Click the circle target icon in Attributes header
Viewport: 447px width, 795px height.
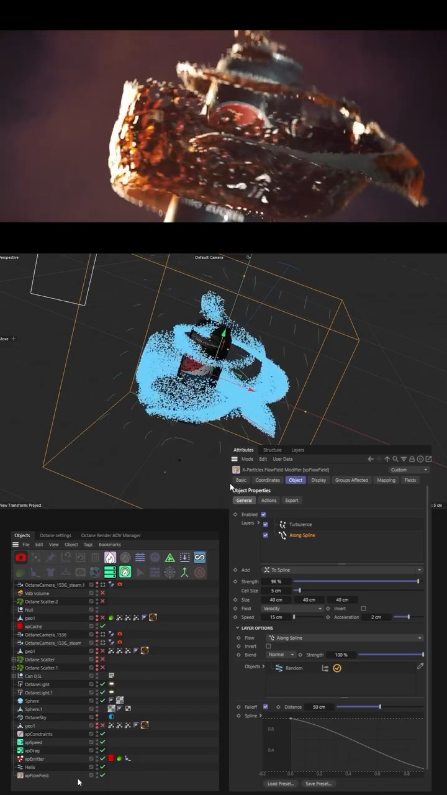[x=420, y=459]
